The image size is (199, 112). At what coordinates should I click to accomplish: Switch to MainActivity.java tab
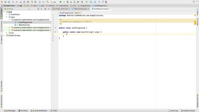(x=81, y=9)
